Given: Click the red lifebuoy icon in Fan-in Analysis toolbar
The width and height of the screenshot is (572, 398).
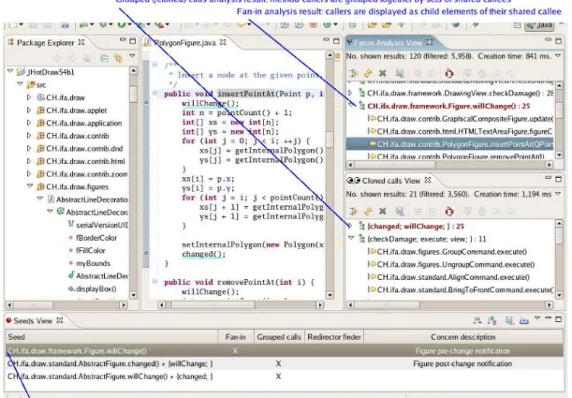Looking at the screenshot, I should point(449,73).
